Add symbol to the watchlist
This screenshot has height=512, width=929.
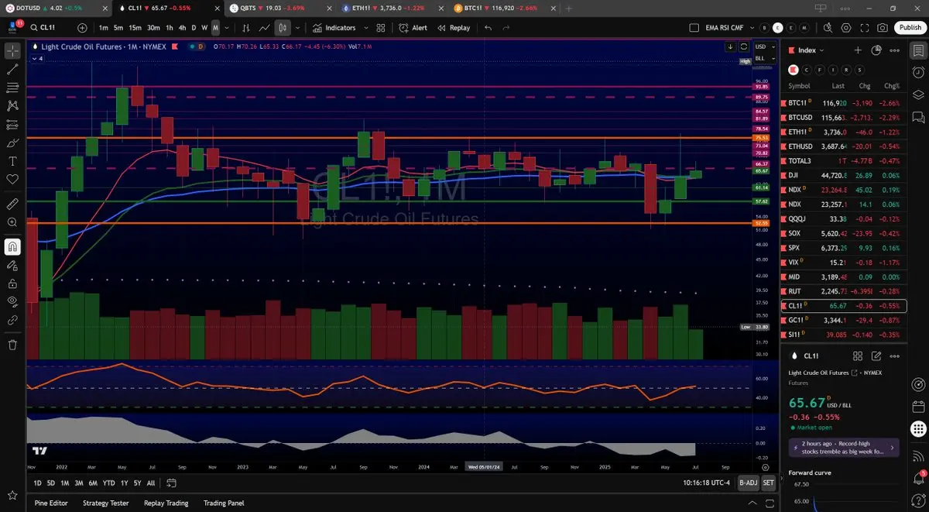pyautogui.click(x=858, y=50)
